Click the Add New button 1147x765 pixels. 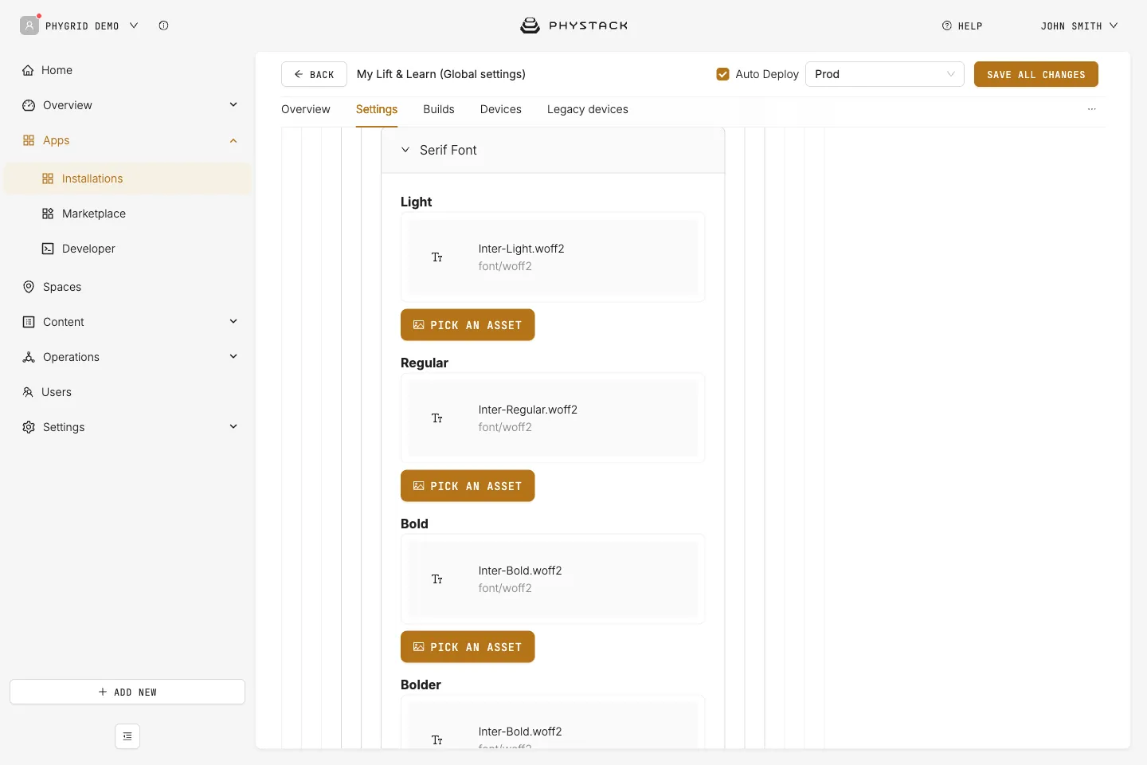pos(127,692)
